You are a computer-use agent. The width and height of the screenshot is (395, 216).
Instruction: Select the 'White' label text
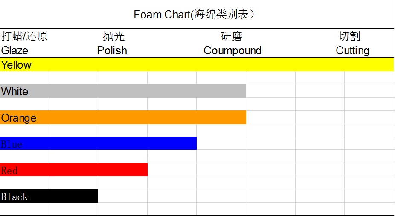coord(15,91)
